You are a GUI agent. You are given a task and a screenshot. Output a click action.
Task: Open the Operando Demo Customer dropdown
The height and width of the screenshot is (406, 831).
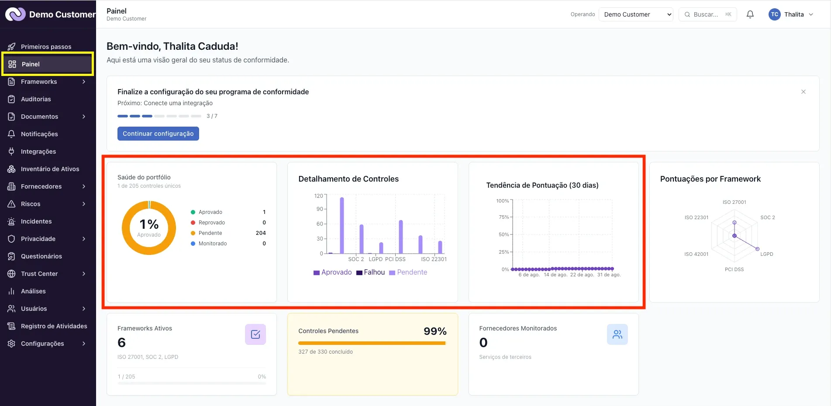[636, 14]
